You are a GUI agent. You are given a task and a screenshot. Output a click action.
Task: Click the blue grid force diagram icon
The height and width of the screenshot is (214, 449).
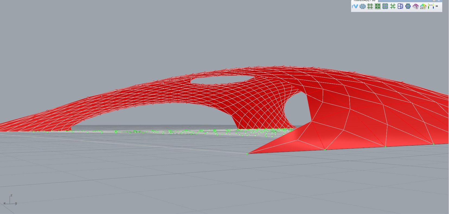(385, 6)
